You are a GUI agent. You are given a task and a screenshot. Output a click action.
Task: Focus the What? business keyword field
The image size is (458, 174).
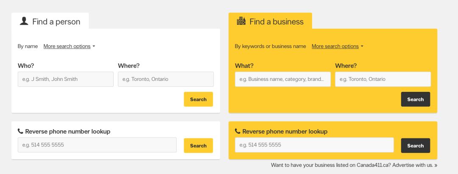tap(283, 79)
